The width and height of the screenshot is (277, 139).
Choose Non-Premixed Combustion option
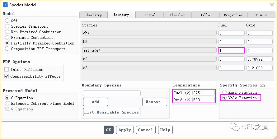(7, 32)
